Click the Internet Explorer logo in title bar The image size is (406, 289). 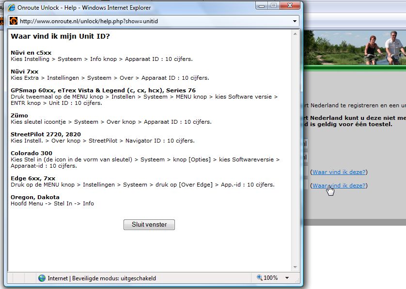(x=12, y=8)
